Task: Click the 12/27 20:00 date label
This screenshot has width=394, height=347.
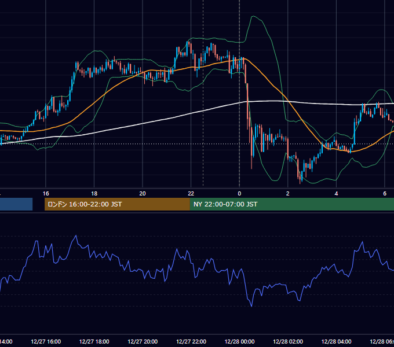Action: 143,341
